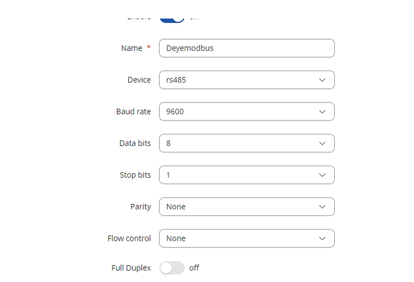Click the Device dropdown chevron arrow
This screenshot has height=282, width=414.
click(x=322, y=80)
